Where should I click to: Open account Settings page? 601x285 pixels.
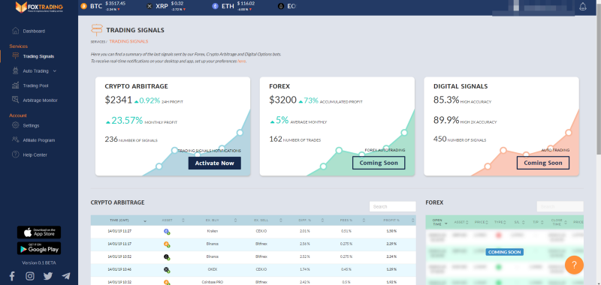31,125
